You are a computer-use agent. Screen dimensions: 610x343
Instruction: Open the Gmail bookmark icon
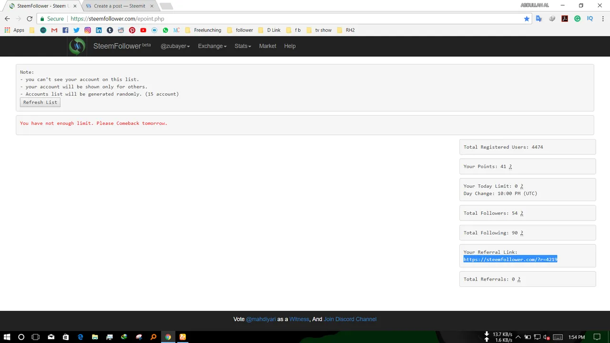pos(54,30)
